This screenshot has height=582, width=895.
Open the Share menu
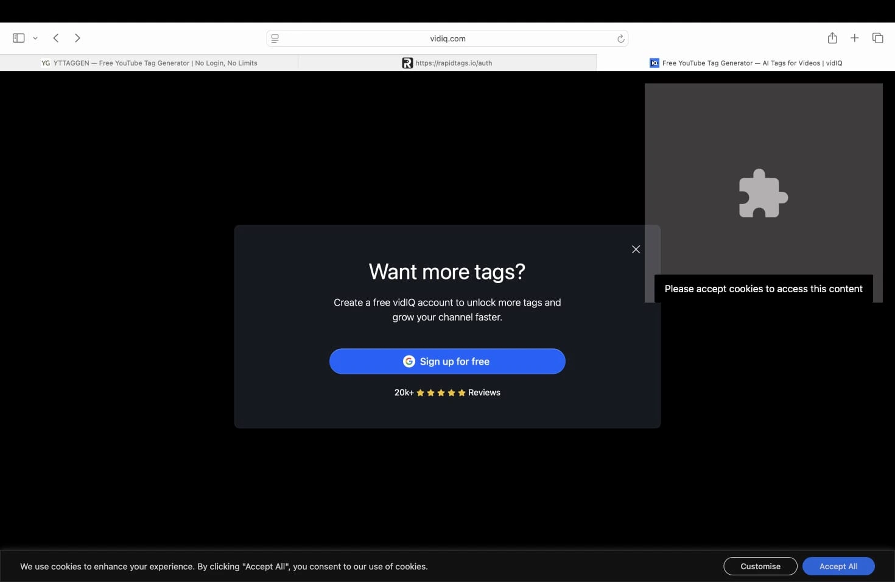(832, 38)
